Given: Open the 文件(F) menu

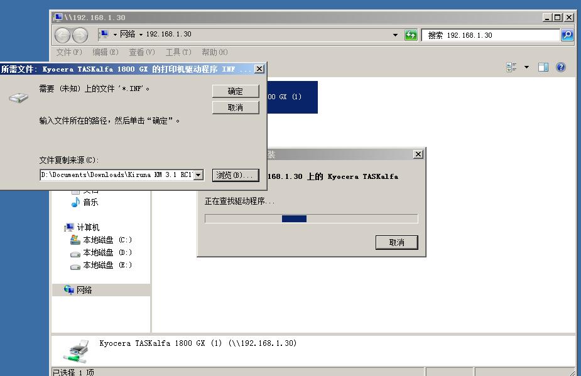Looking at the screenshot, I should tap(67, 52).
